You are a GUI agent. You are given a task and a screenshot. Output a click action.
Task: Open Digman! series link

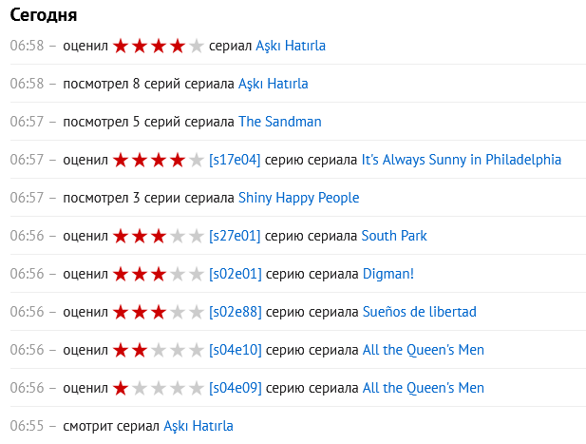388,274
